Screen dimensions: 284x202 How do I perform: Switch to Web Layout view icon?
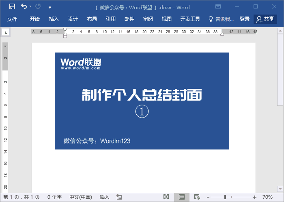click(x=197, y=197)
